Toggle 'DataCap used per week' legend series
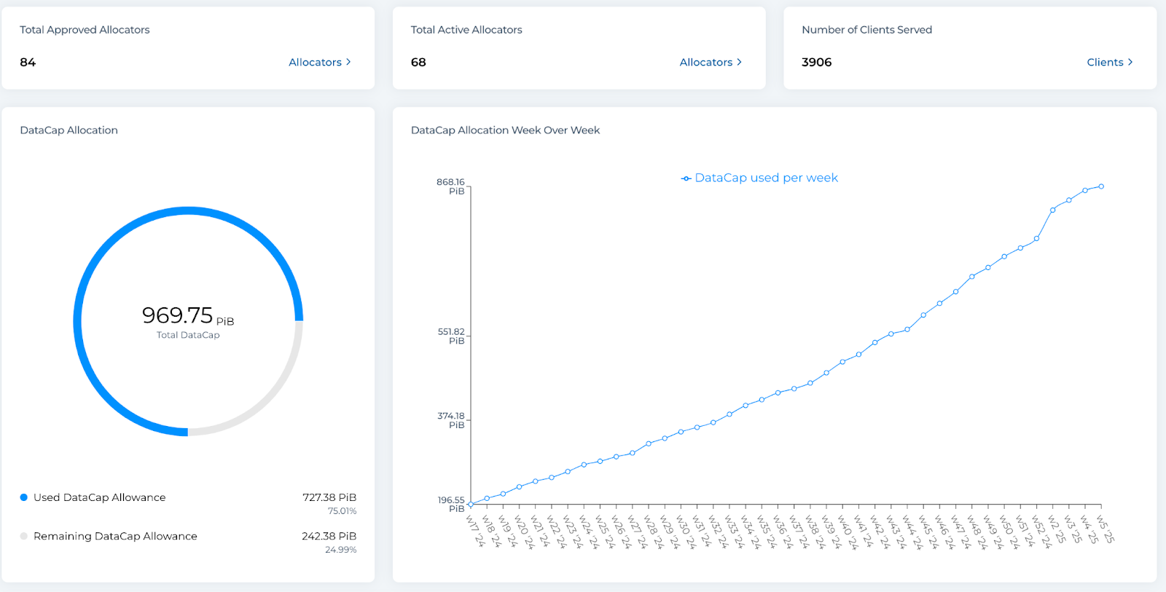Image resolution: width=1166 pixels, height=592 pixels. 759,178
